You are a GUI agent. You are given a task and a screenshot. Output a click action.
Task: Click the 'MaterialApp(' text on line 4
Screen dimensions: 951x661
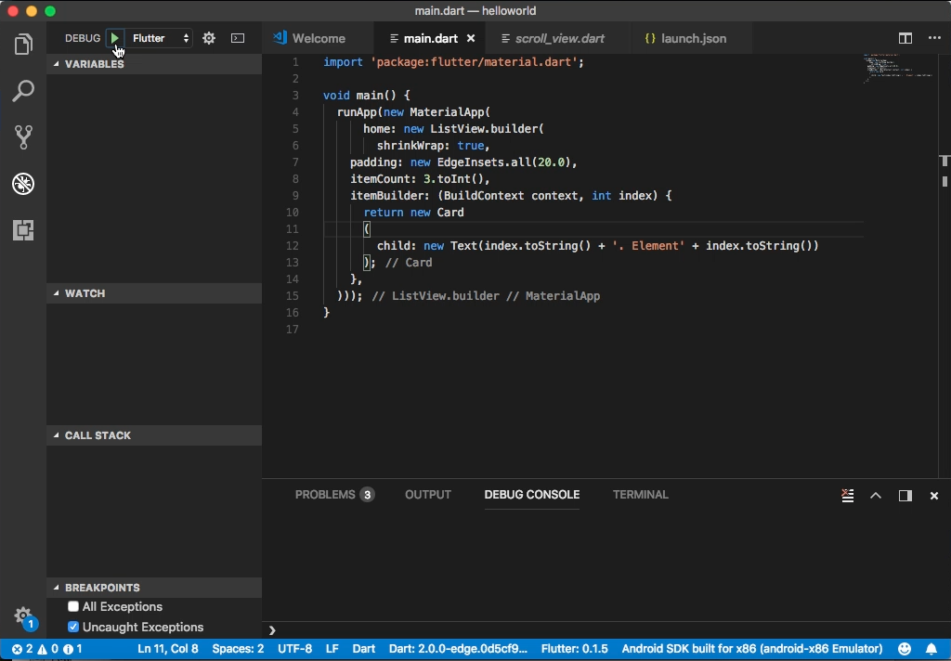click(450, 112)
